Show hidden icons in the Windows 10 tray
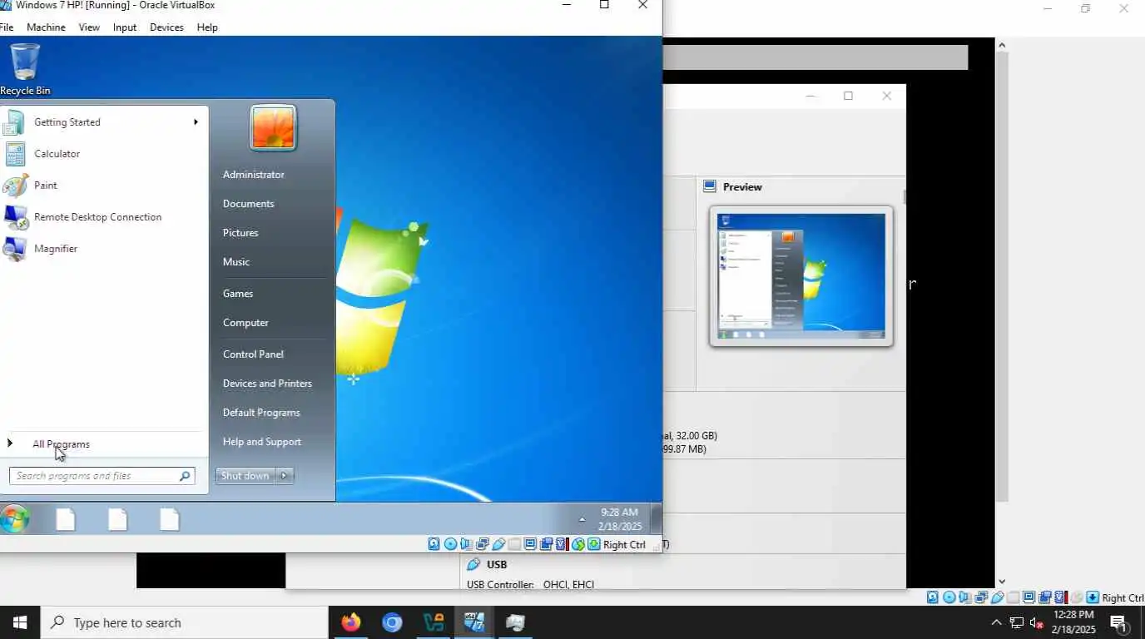Viewport: 1145px width, 639px height. coord(996,622)
